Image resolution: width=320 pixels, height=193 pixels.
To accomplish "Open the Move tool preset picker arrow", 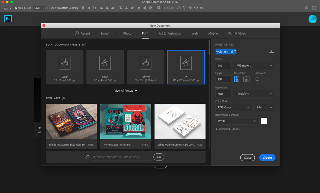I will [10, 8].
